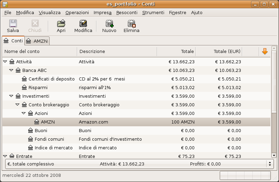Viewport: 279px width, 182px height.
Task: Select the Indice di mercato account name
Action: 53,148
